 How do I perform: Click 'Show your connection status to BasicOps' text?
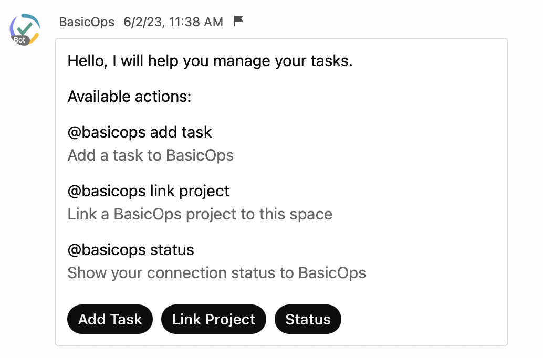pyautogui.click(x=217, y=273)
